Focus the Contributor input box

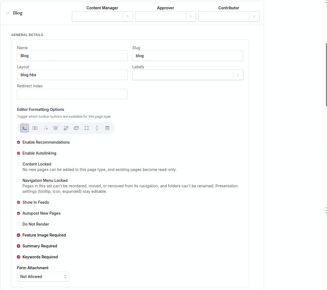pos(224,16)
